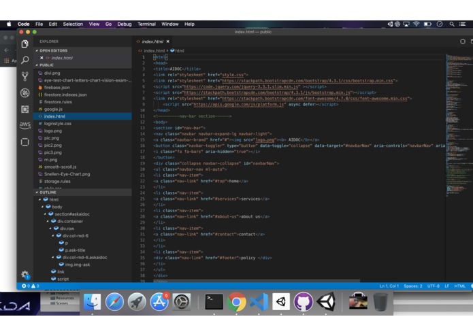Open firestore.rules in explorer
The image size is (473, 336).
58,102
